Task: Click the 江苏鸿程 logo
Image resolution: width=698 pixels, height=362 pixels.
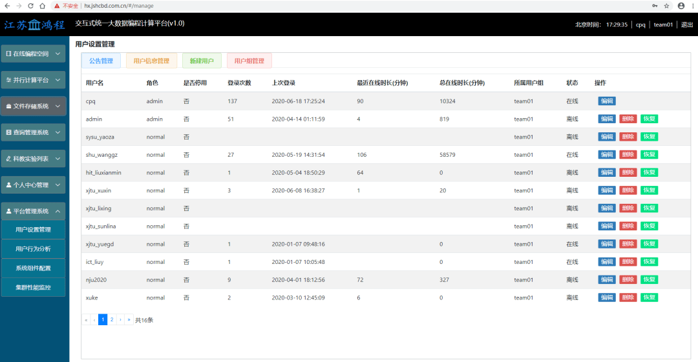Action: pos(35,25)
